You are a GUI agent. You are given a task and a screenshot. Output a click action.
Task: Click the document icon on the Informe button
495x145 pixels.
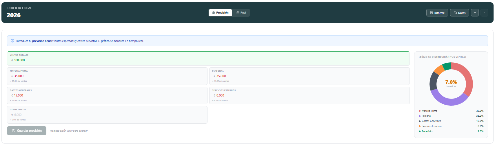(x=432, y=13)
